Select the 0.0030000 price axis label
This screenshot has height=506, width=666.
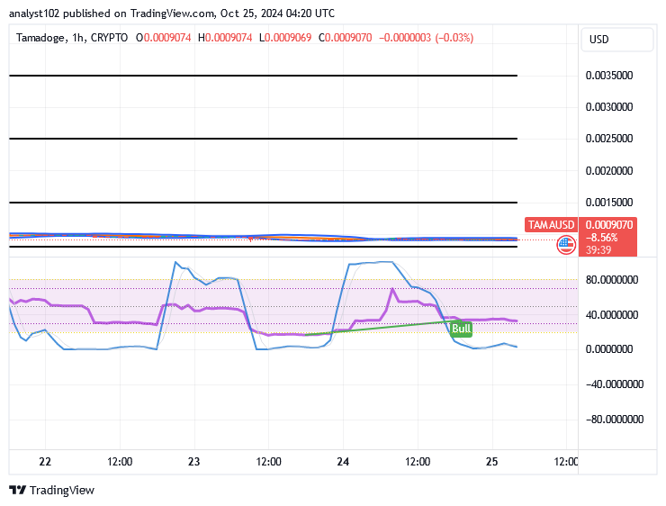tap(609, 107)
